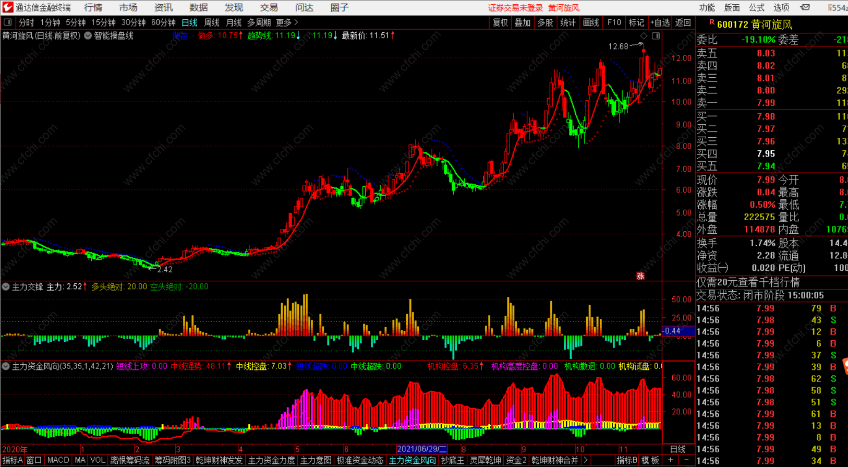Screen dimensions: 848x467
Task: Select the 极准资金动态 indicator tab
Action: (x=360, y=460)
